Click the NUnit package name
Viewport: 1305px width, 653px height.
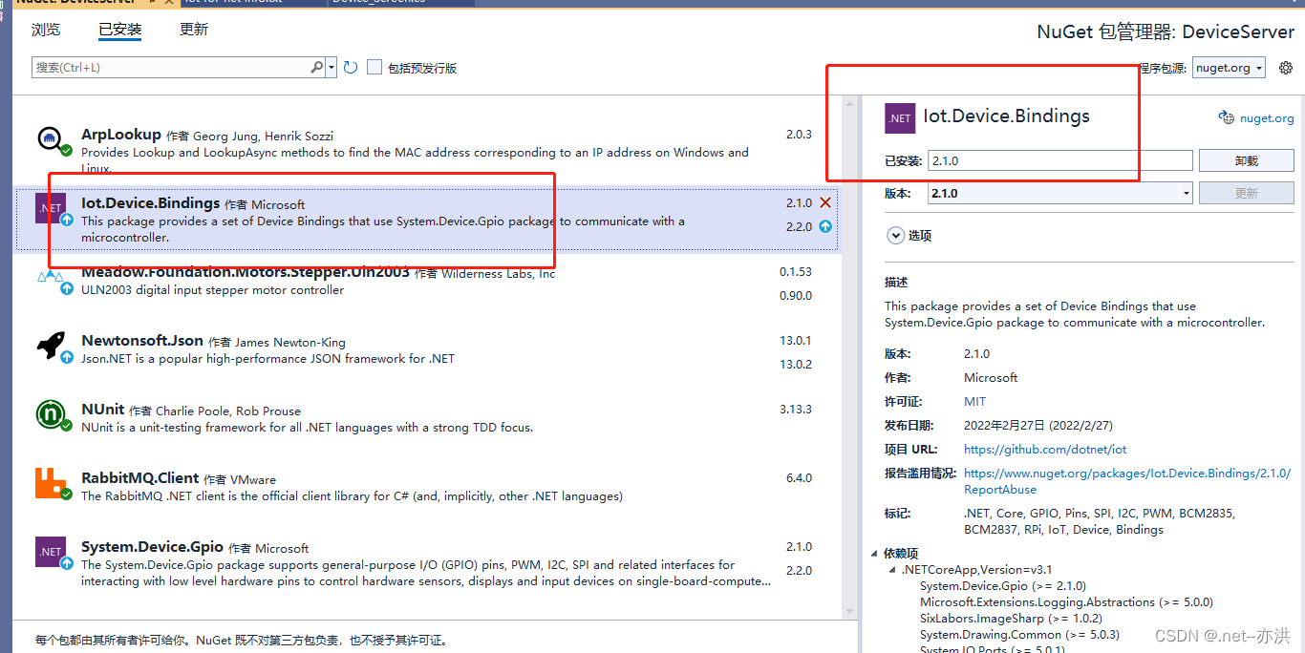(x=103, y=410)
